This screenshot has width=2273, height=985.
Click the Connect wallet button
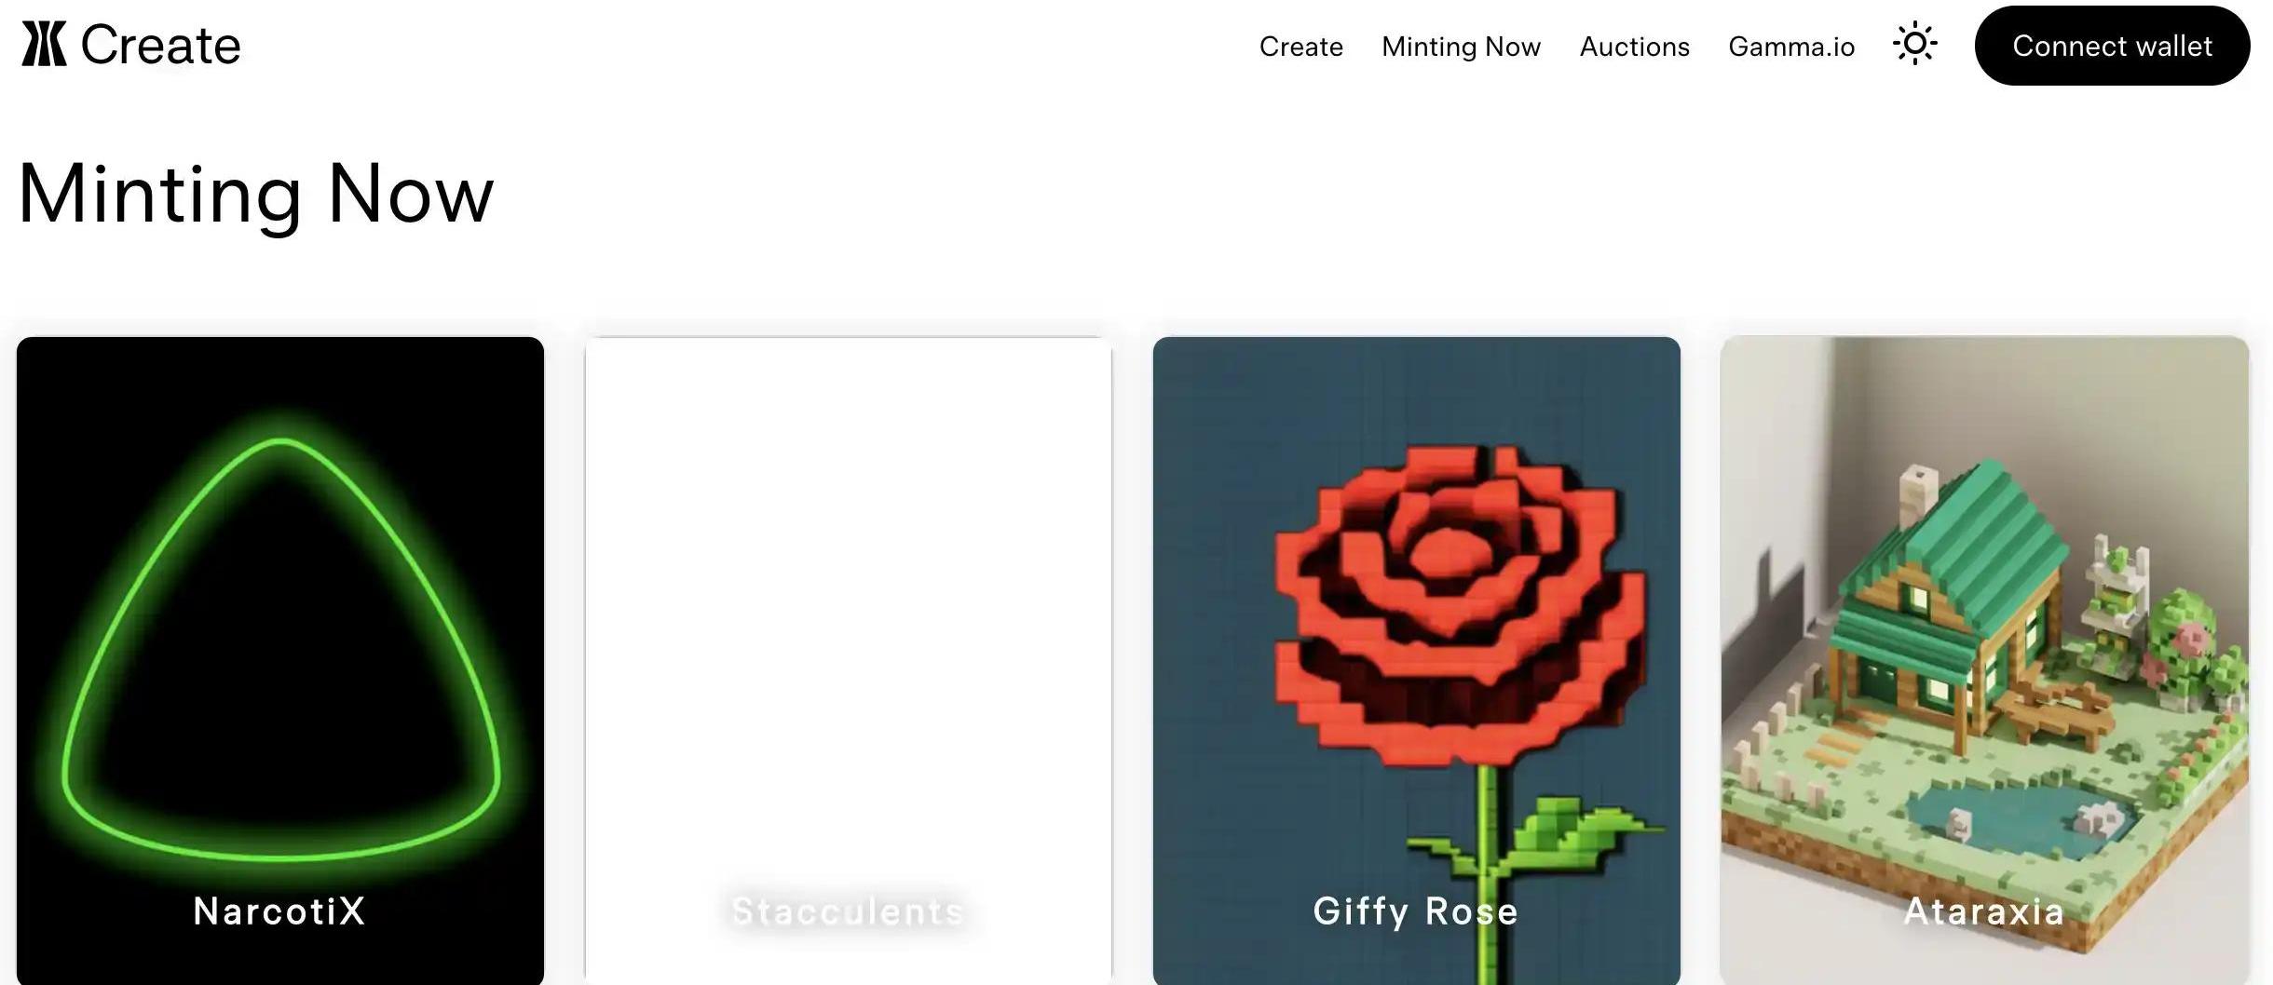click(x=2112, y=46)
